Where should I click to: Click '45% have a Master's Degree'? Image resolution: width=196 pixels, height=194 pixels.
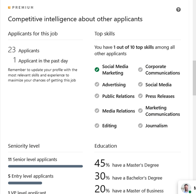127,163
